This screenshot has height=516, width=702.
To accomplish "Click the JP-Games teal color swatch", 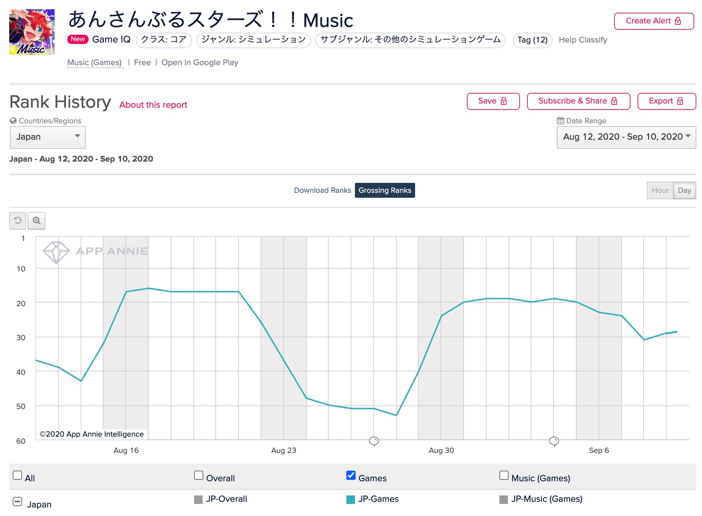I will pyautogui.click(x=351, y=500).
